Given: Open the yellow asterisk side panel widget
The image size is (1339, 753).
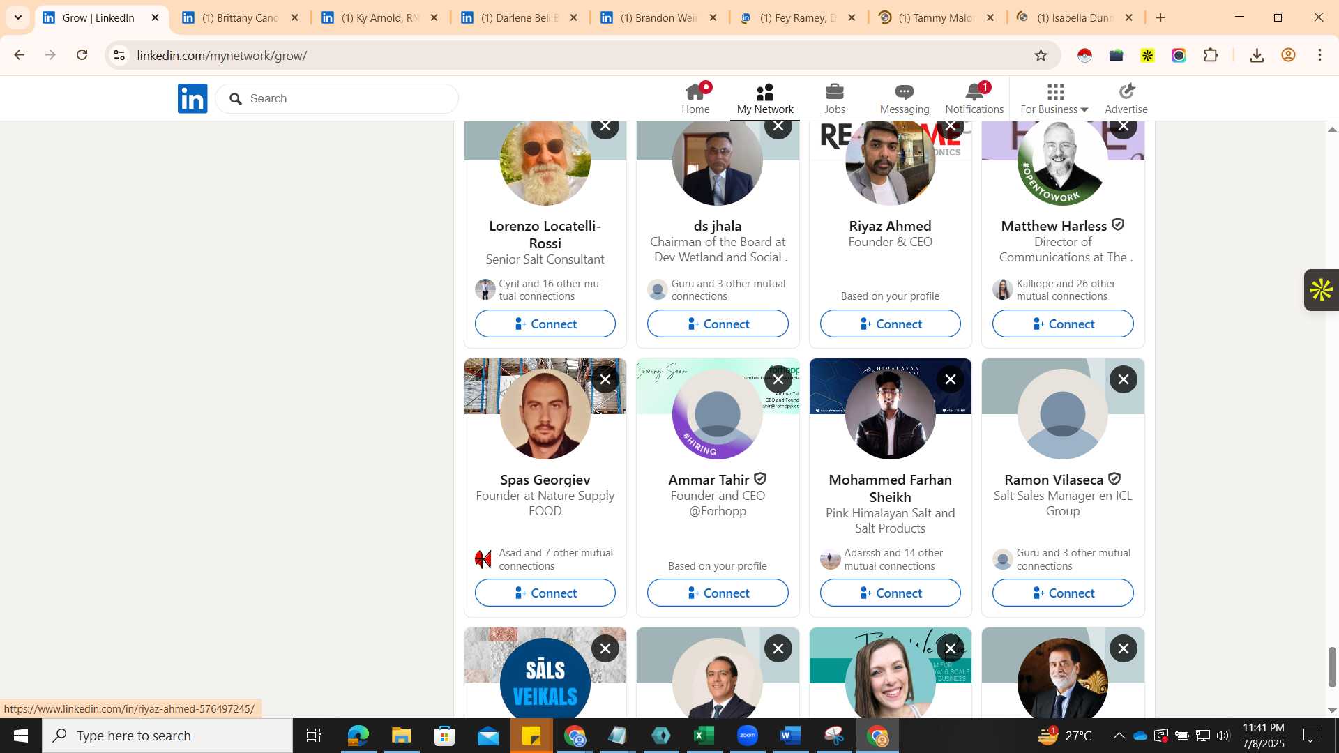Looking at the screenshot, I should 1322,290.
